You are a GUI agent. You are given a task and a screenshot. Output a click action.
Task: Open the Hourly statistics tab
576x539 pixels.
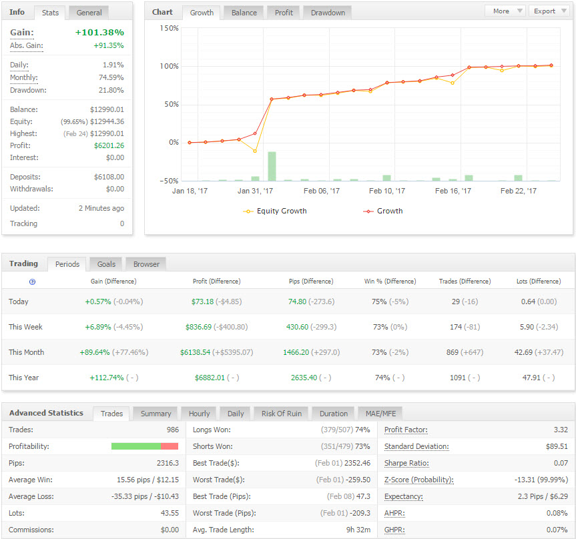click(199, 414)
